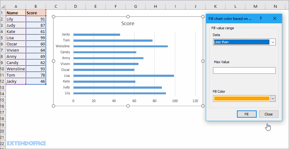Select Lisa's score cell 99

click(x=36, y=38)
